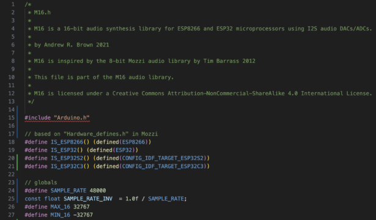The height and width of the screenshot is (220, 376).
Task: Click the "1.0f" float literal
Action: (x=132, y=199)
